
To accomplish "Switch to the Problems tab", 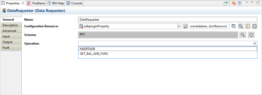I will click(x=36, y=3).
